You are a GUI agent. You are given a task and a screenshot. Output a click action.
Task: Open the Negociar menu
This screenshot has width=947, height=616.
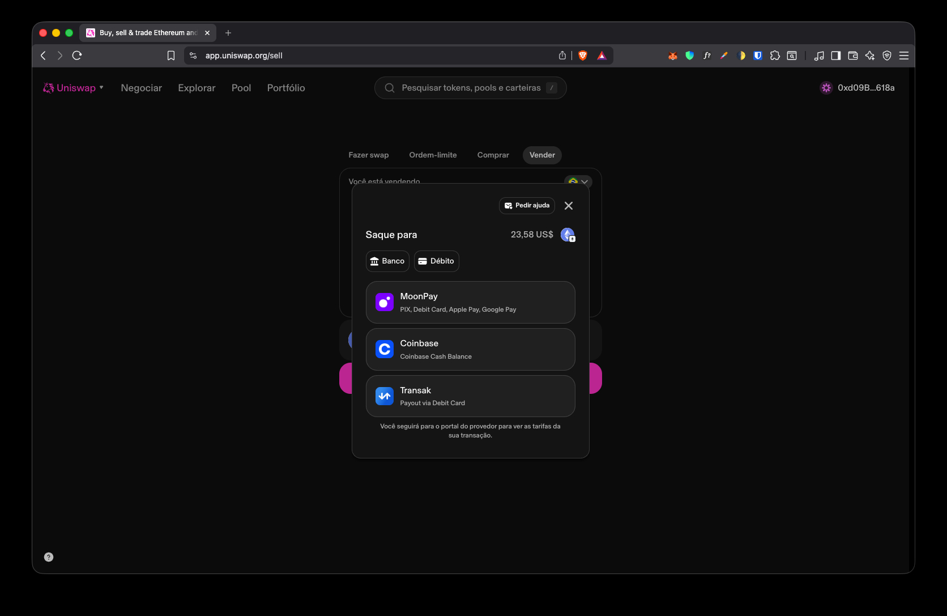point(141,88)
